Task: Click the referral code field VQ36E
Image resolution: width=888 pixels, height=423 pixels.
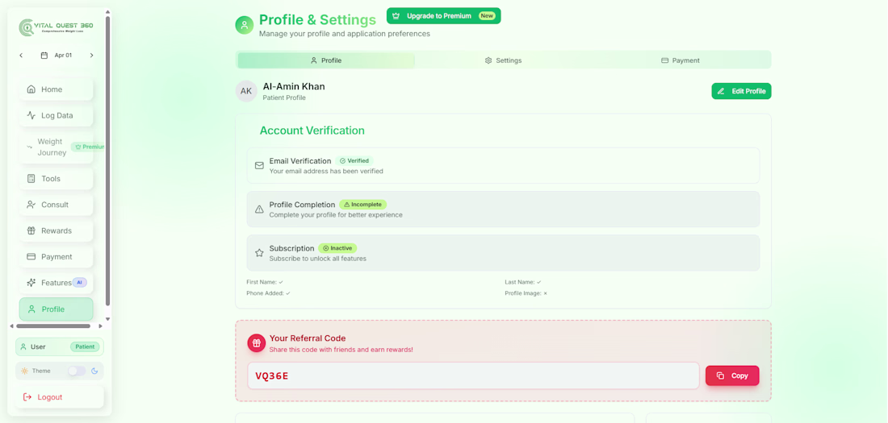Action: click(473, 375)
